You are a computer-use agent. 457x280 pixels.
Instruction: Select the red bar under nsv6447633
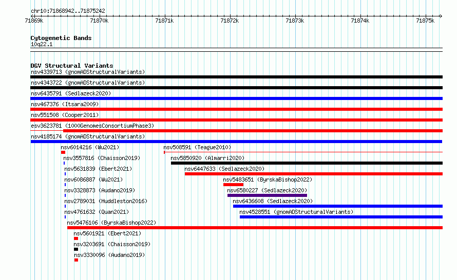tap(314, 174)
